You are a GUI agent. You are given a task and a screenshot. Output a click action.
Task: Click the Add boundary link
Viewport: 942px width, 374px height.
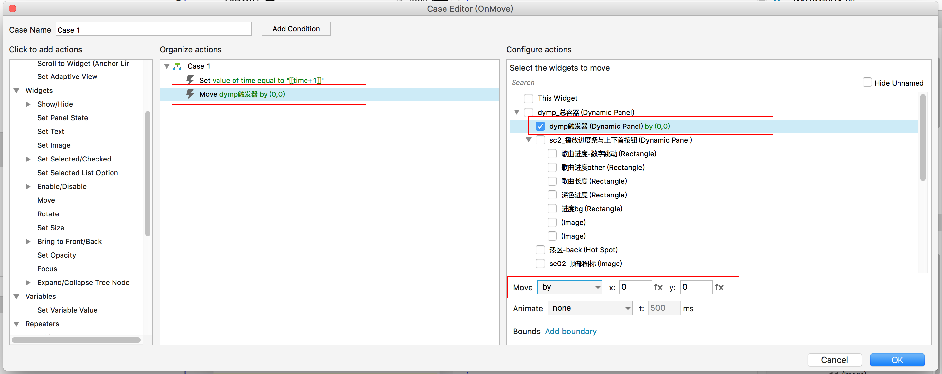tap(570, 331)
